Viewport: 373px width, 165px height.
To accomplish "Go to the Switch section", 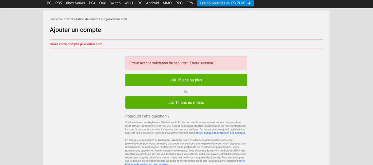I will (115, 3).
